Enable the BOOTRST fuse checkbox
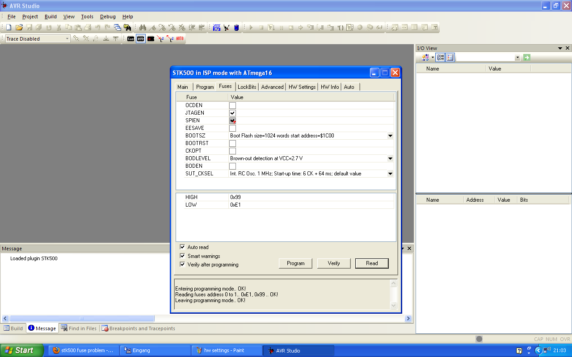 pyautogui.click(x=232, y=143)
